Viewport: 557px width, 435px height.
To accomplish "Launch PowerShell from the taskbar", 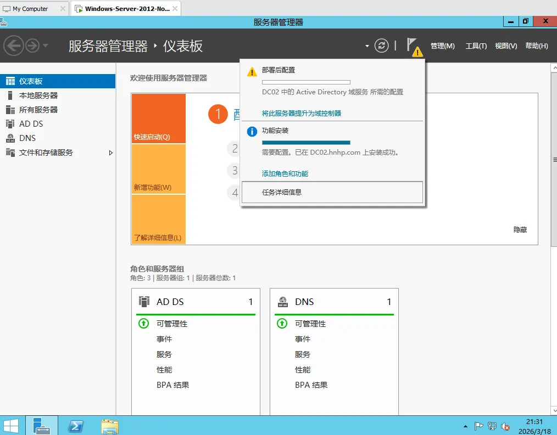I will coord(76,425).
